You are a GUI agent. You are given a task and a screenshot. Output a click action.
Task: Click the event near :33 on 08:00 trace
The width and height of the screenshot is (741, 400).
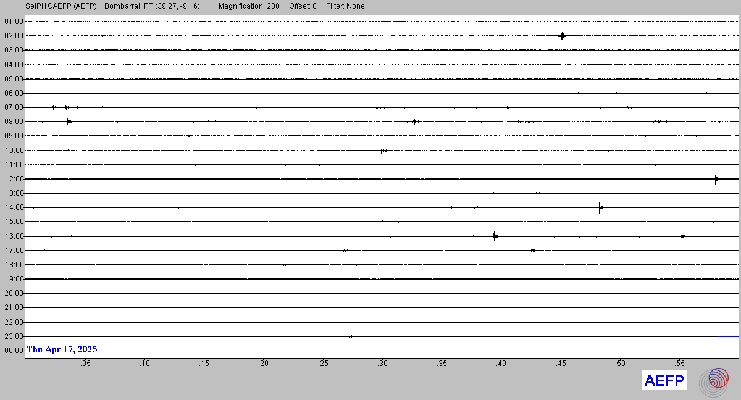tap(416, 122)
